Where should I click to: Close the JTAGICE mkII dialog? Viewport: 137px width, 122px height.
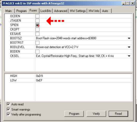[x=133, y=3]
